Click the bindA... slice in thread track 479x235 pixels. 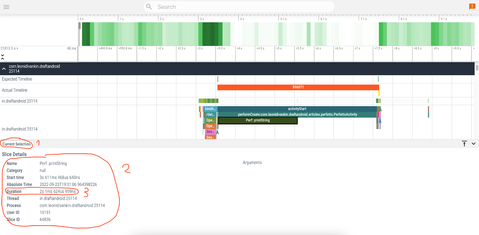pos(210,109)
